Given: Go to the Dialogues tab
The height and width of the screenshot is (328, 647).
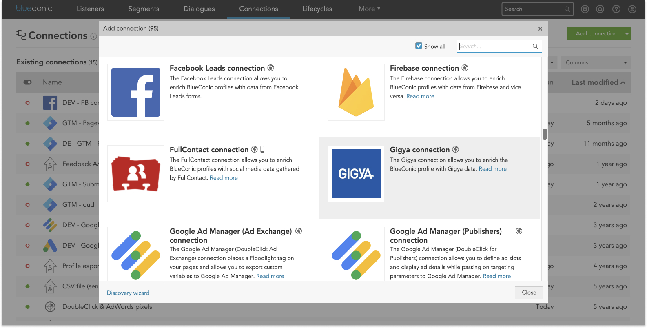Looking at the screenshot, I should click(x=199, y=9).
